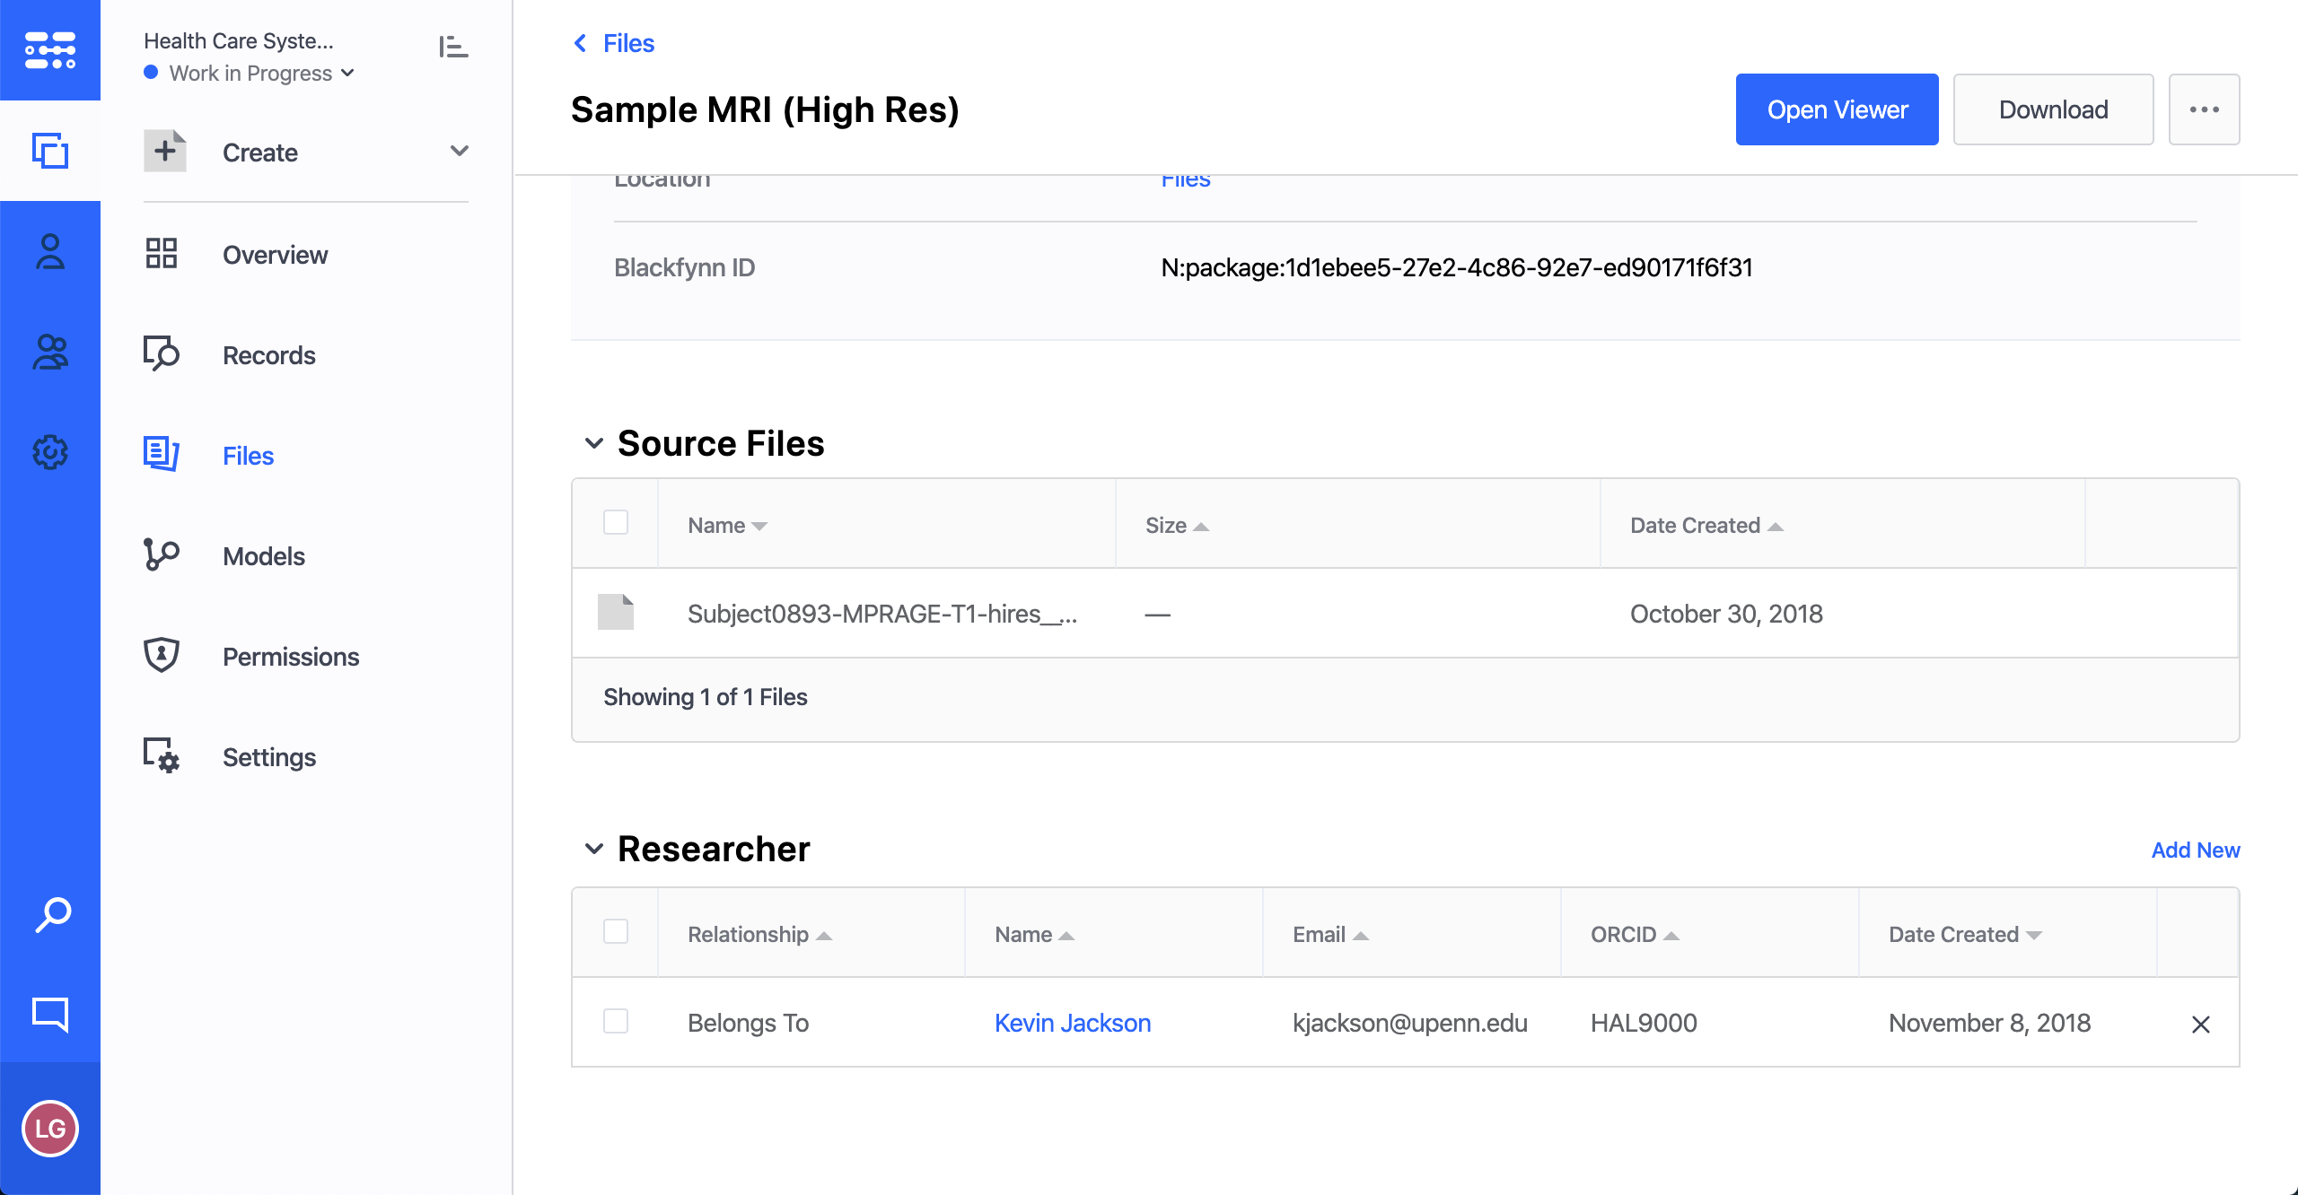
Task: Go to Records in the sidebar
Action: (268, 355)
